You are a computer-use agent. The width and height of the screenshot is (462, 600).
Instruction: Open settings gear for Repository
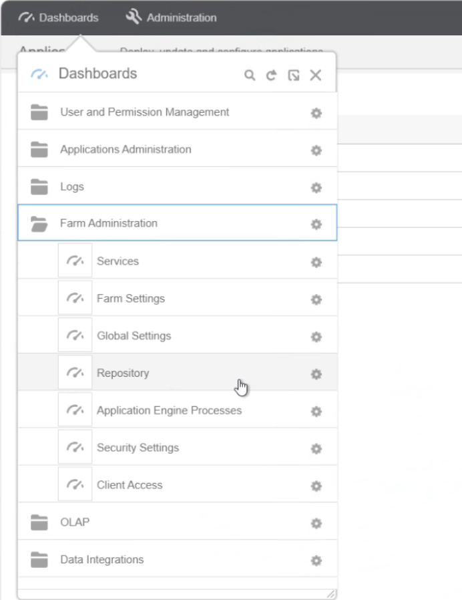[x=316, y=374]
